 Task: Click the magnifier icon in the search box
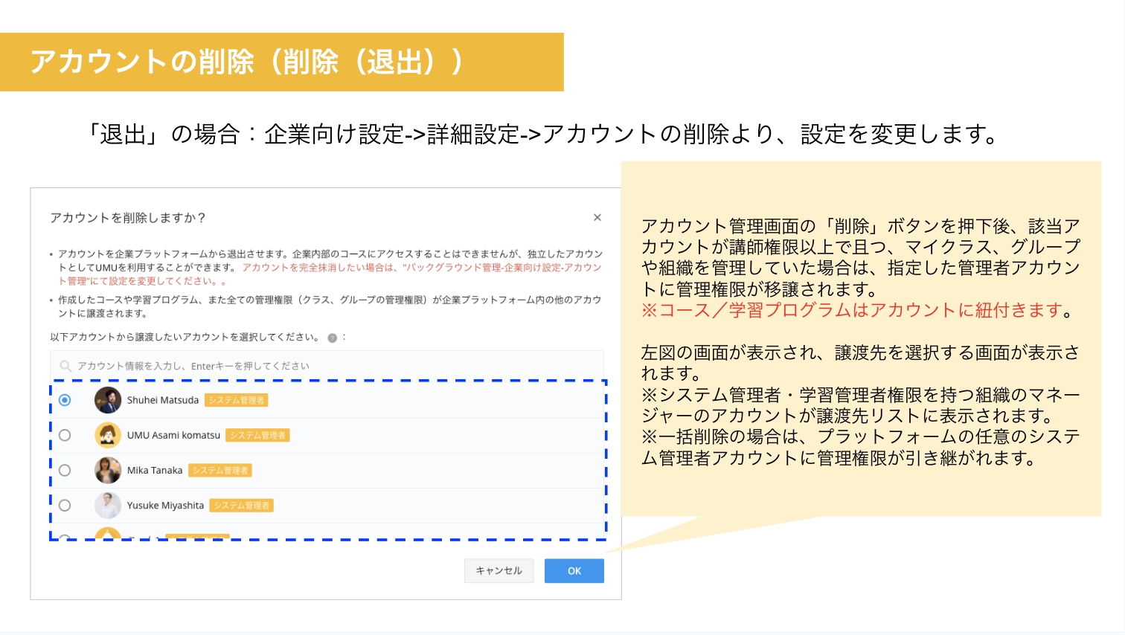coord(65,366)
